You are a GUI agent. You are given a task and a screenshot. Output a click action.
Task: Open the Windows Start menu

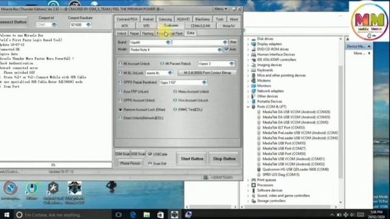point(7,215)
